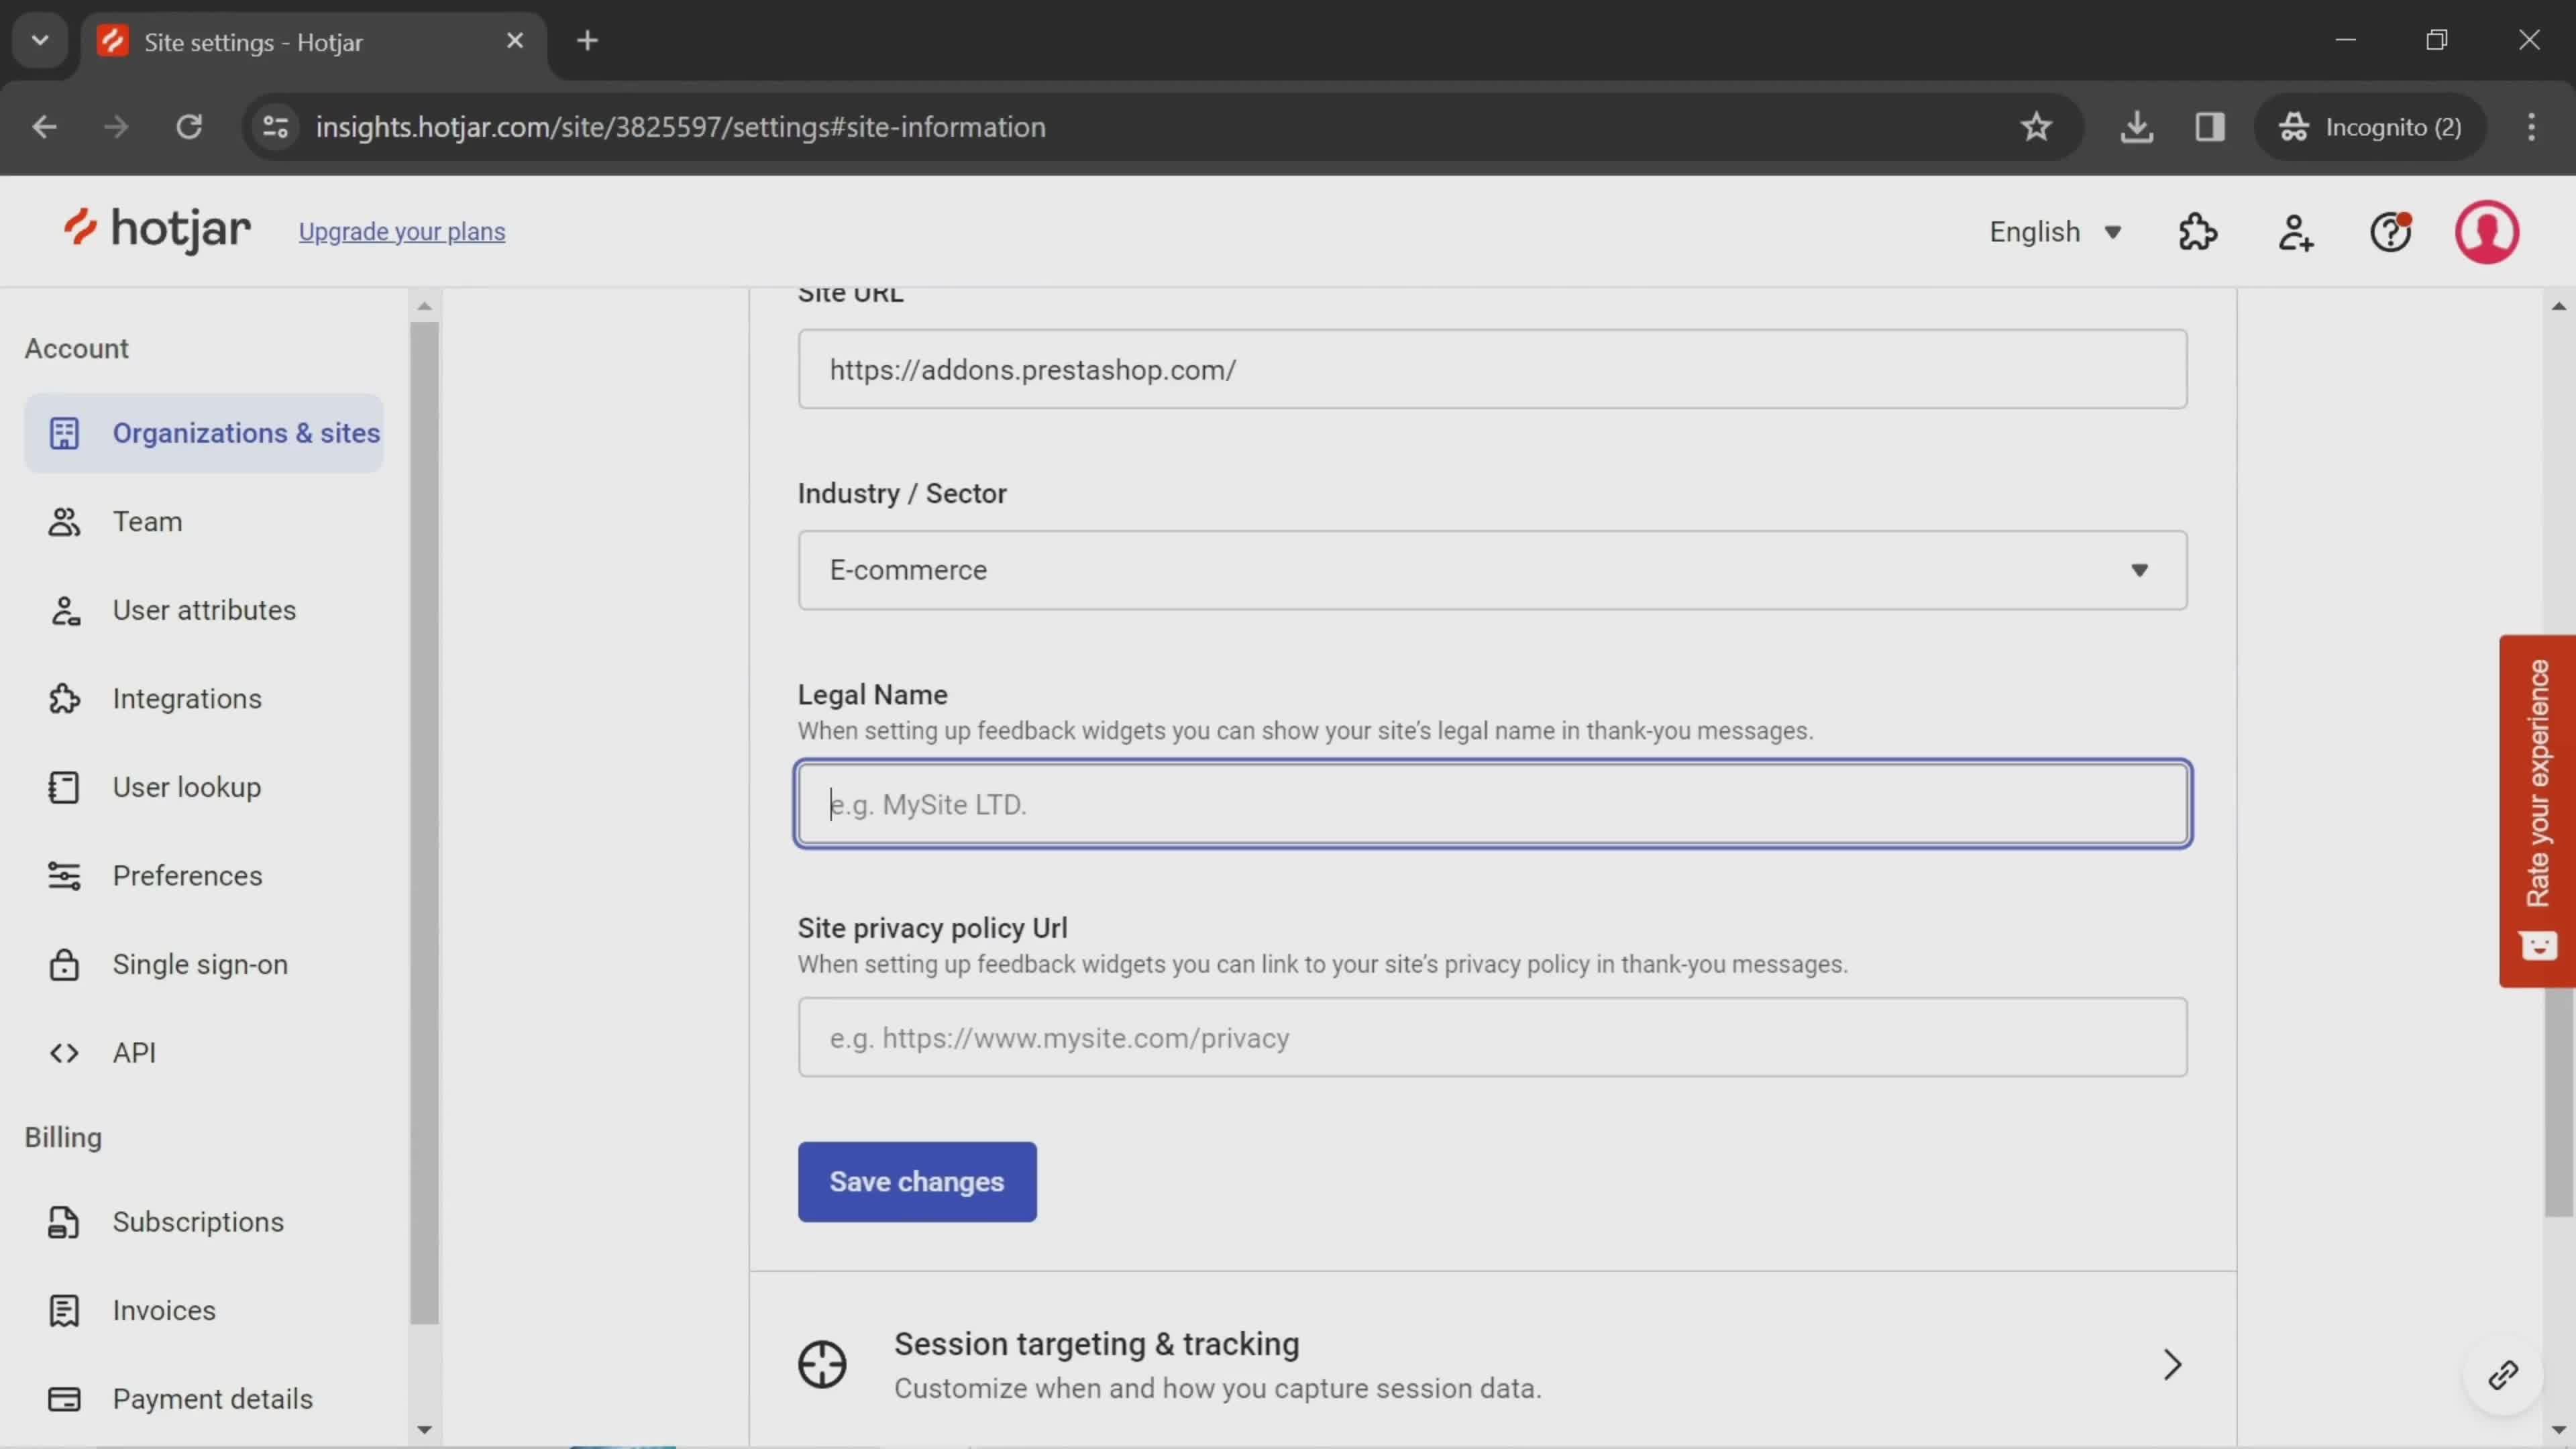Click the new tab button
This screenshot has height=1449, width=2576.
pyautogui.click(x=586, y=39)
